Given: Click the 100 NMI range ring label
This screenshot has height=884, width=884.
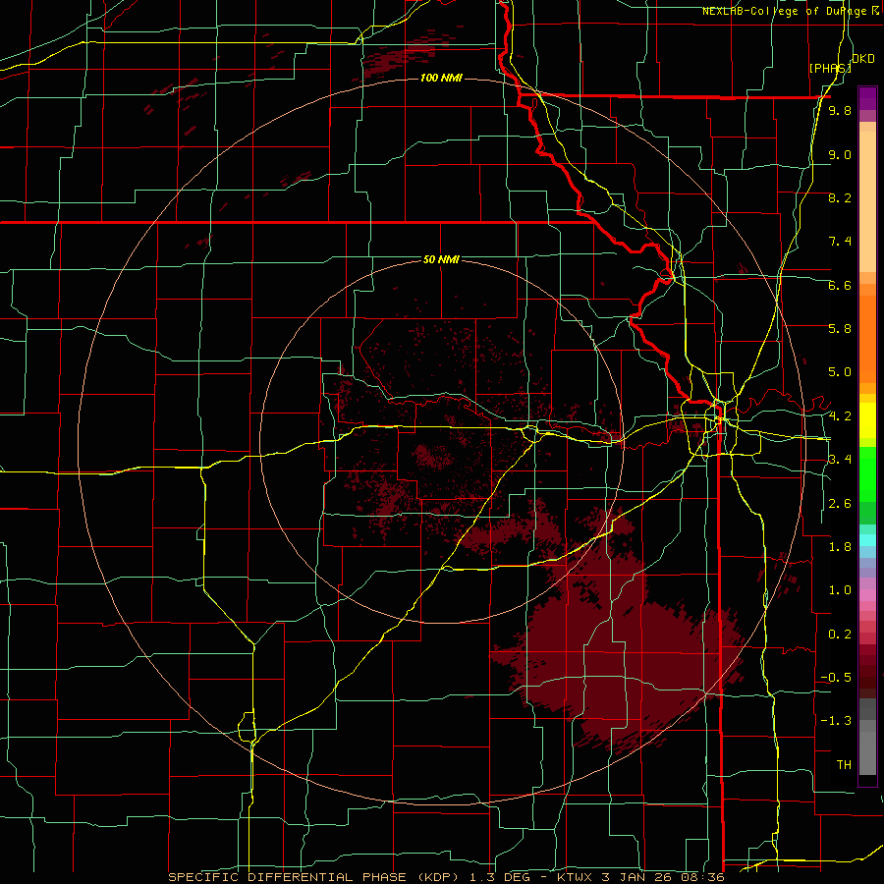Looking at the screenshot, I should [441, 78].
